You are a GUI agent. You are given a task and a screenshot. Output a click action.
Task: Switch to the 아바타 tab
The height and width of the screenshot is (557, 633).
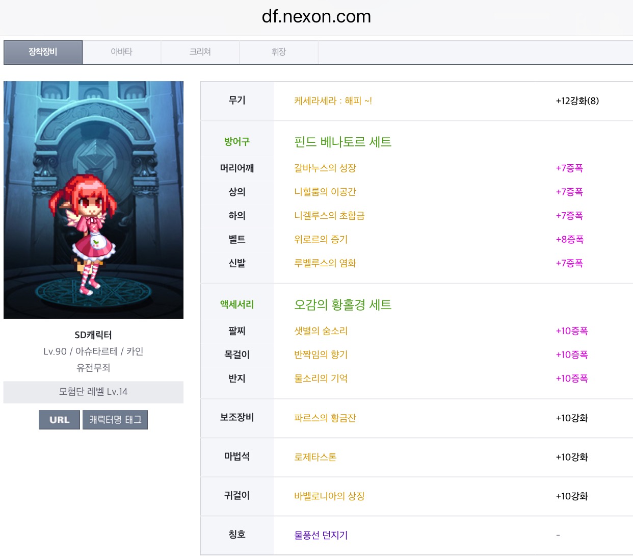pyautogui.click(x=121, y=52)
